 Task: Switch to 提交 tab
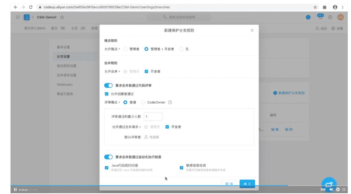click(58, 28)
